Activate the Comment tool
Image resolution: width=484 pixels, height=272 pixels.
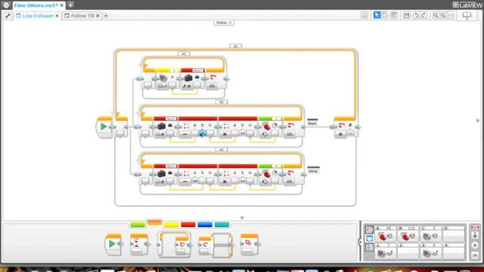pos(393,15)
